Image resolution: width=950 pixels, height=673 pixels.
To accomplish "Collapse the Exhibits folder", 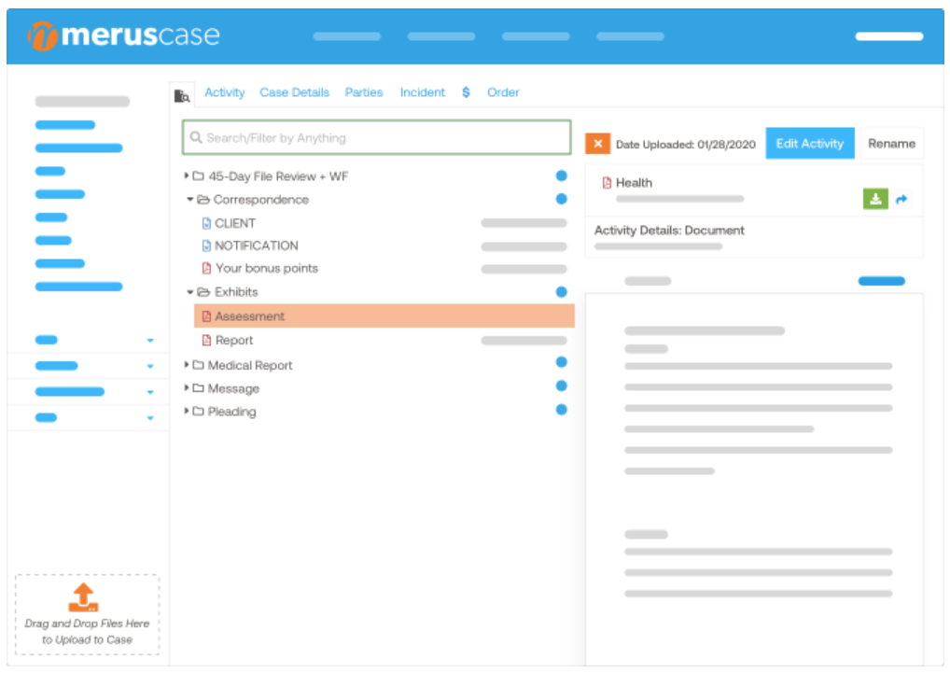I will click(189, 292).
